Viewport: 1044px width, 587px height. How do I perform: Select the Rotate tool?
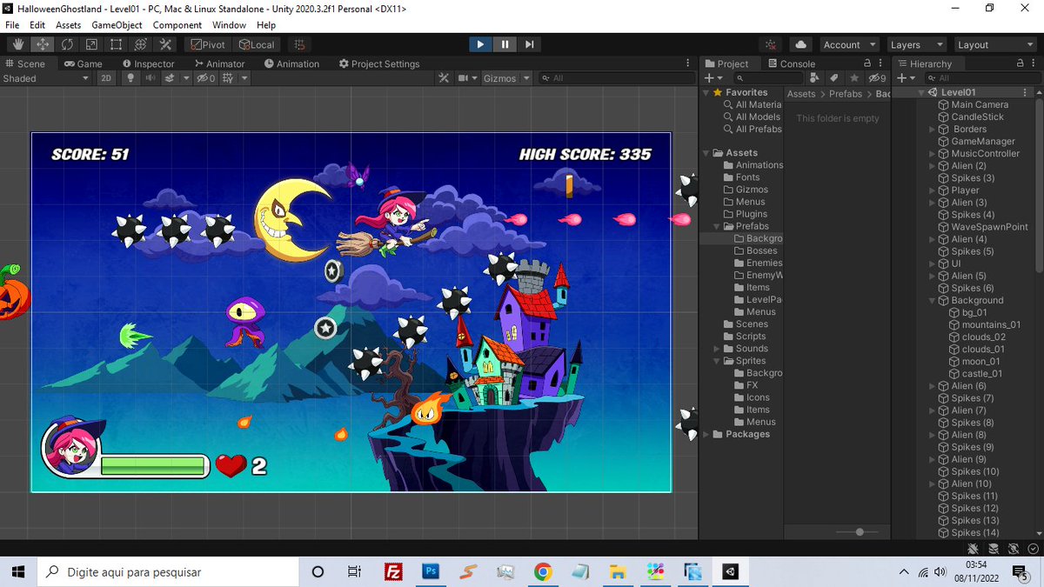click(67, 44)
